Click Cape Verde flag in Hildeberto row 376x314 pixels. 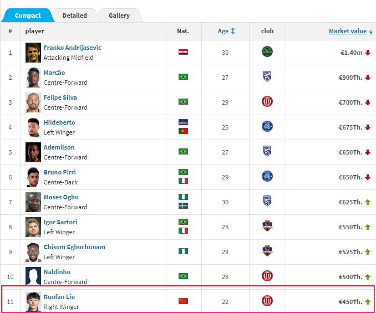coord(183,122)
